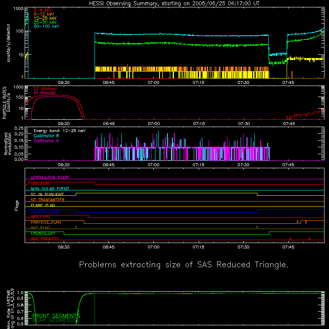Image resolution: width=329 pixels, height=329 pixels.
Task: Click 07:00 tick label under the counts panel
Action: point(153,83)
